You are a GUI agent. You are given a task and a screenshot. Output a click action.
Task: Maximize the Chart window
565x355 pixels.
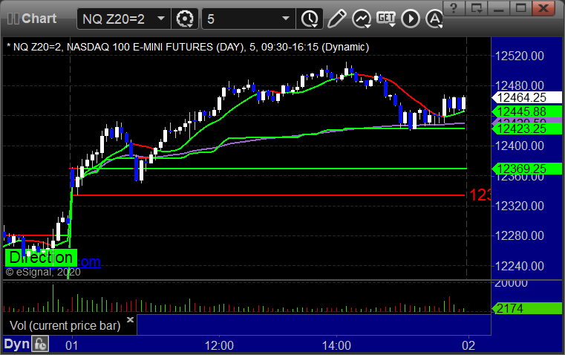520,8
